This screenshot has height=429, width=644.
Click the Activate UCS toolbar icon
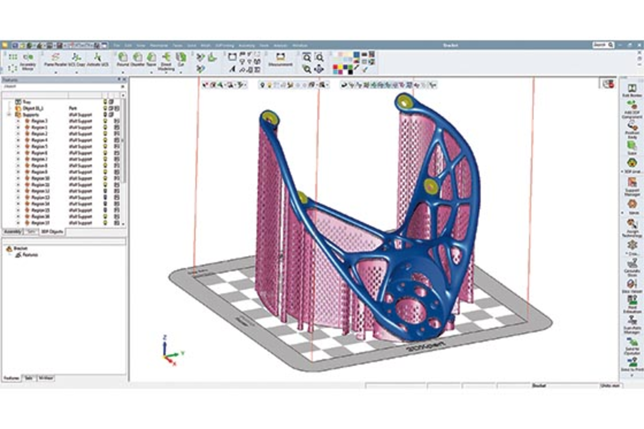pos(97,57)
